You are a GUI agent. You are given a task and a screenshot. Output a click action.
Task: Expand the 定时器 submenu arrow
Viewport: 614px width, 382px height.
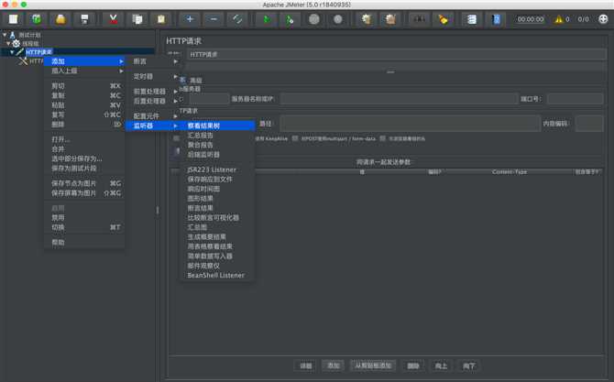(175, 77)
